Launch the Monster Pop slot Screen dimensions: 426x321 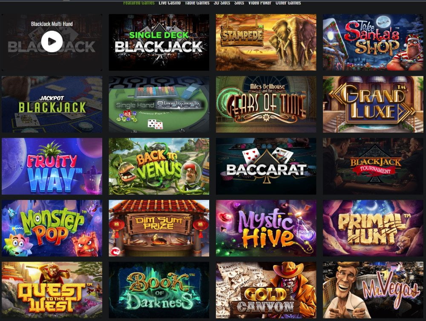click(52, 228)
